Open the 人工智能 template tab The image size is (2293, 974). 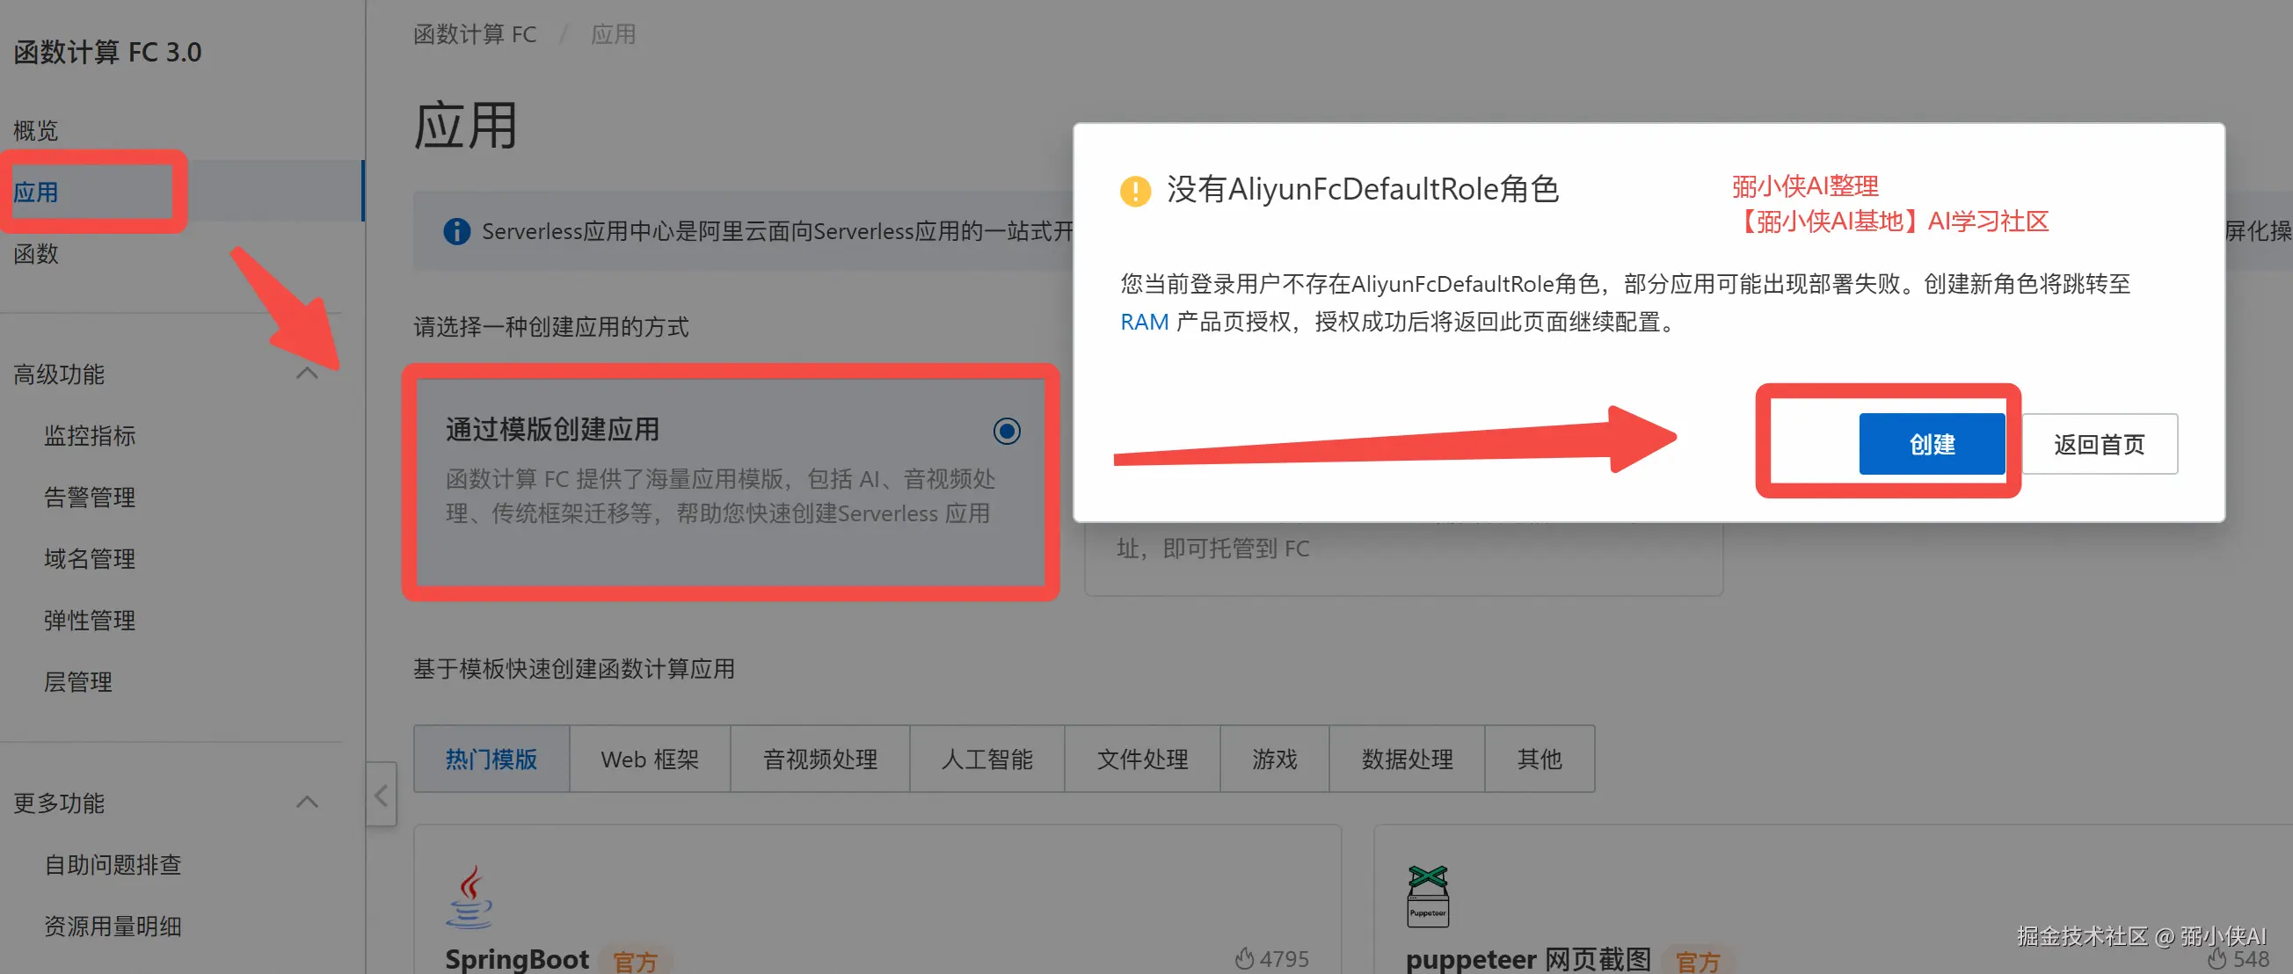pyautogui.click(x=986, y=759)
